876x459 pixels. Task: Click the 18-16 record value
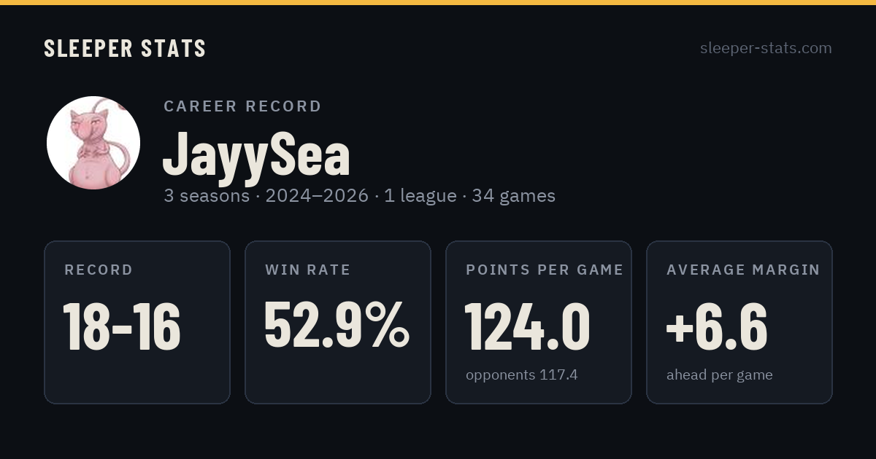point(122,326)
